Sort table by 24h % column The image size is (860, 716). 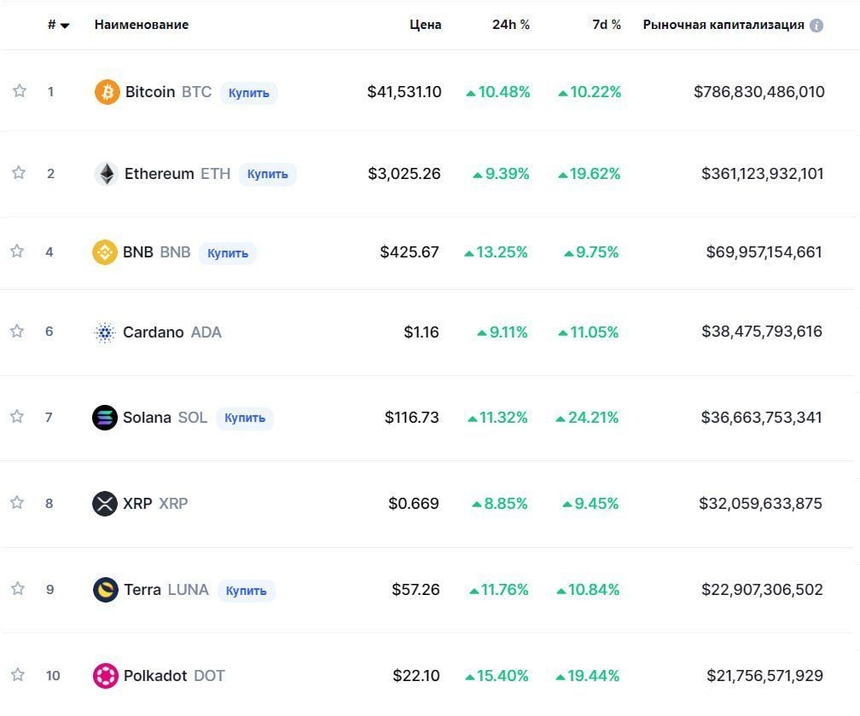510,25
